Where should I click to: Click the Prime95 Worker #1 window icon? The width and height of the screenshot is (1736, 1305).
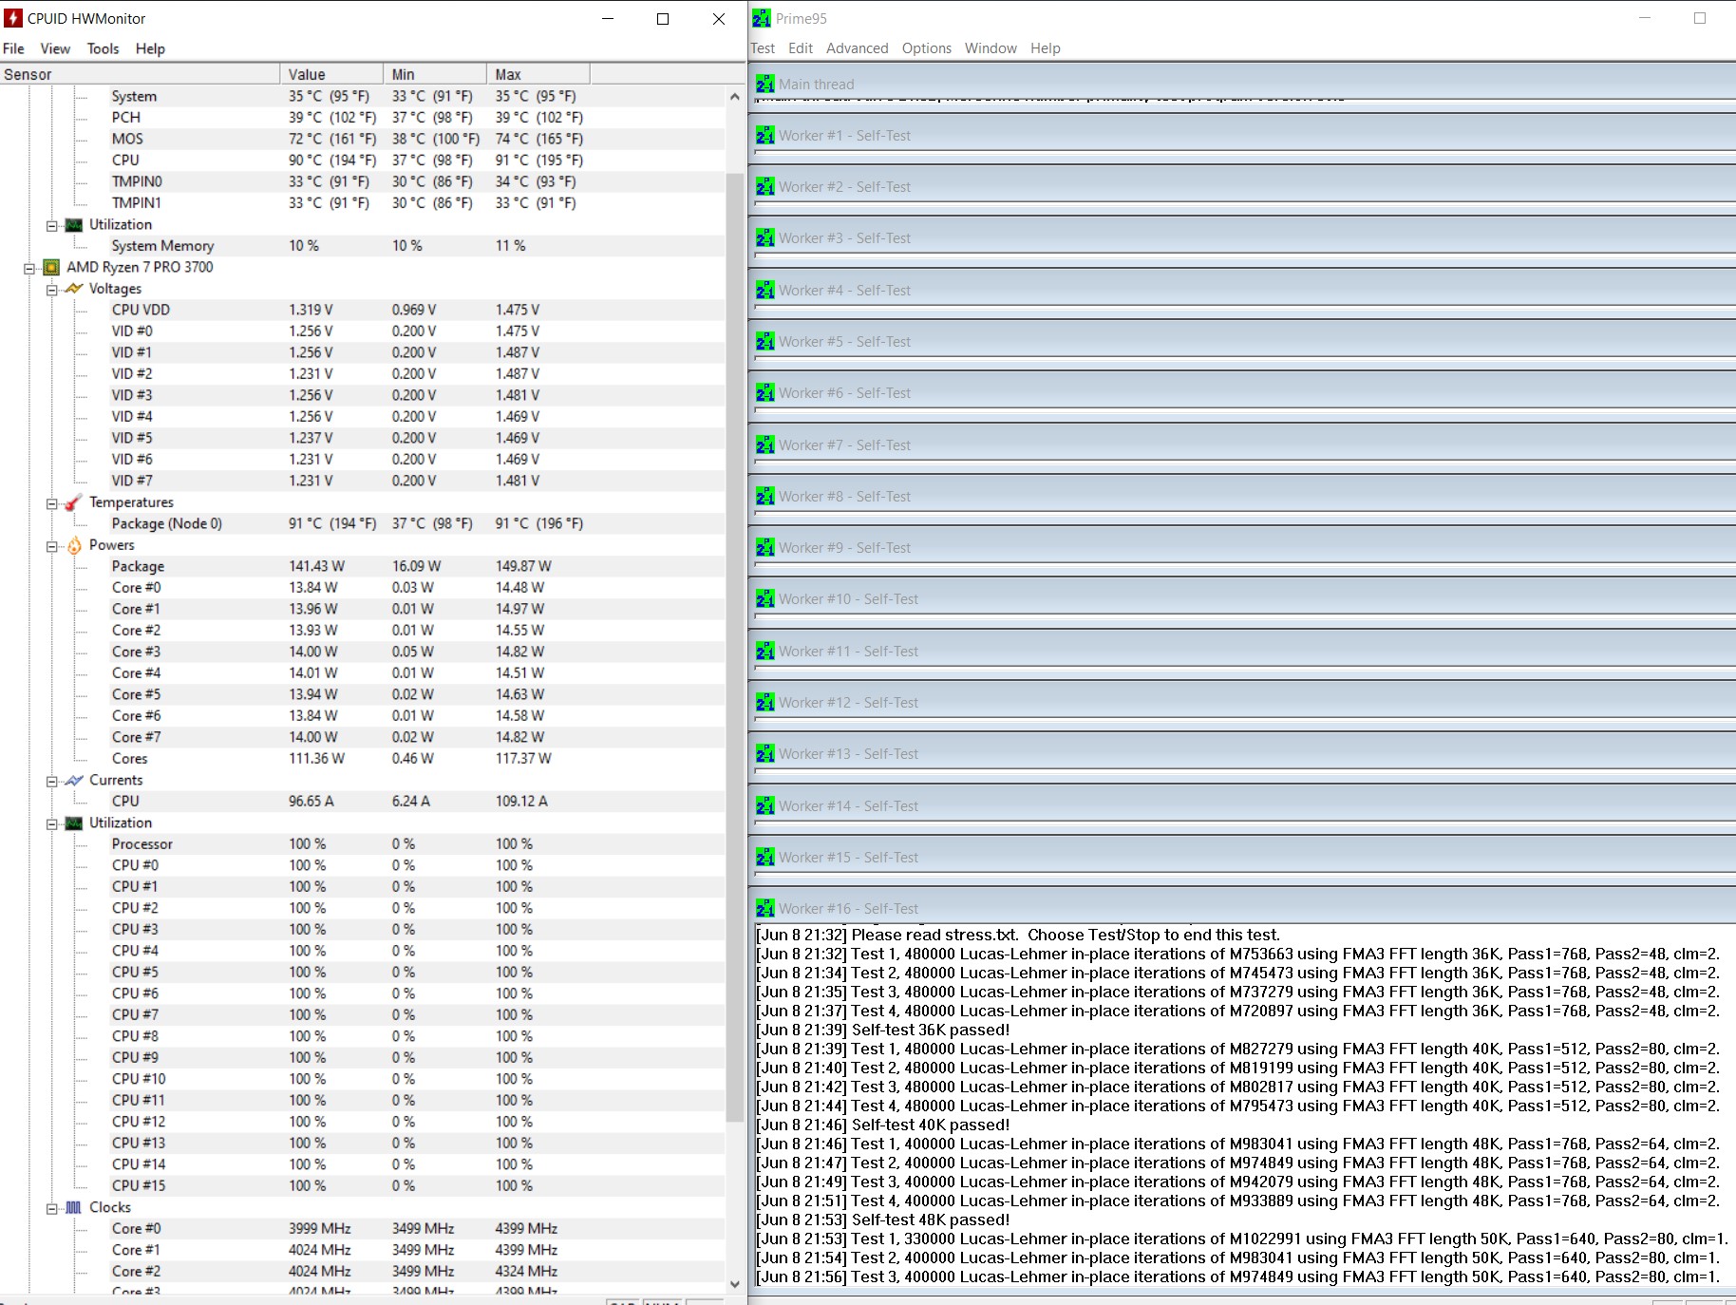pos(764,136)
